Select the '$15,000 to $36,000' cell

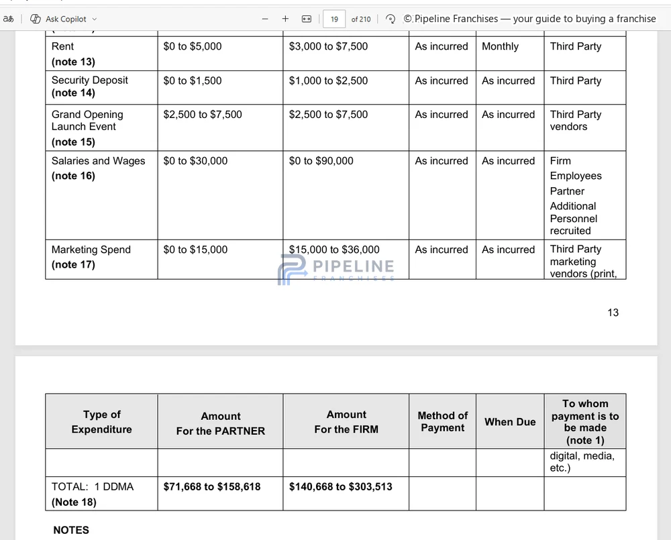(x=334, y=250)
